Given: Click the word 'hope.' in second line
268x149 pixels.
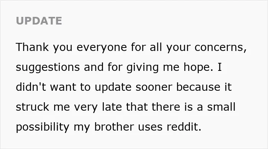Looking at the screenshot, I should pyautogui.click(x=198, y=67).
